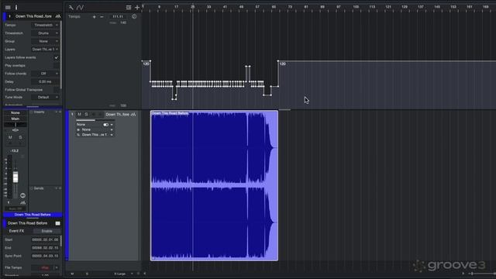Toggle track input channel mode switch
Image resolution: width=496 pixels, height=279 pixels.
point(105,125)
